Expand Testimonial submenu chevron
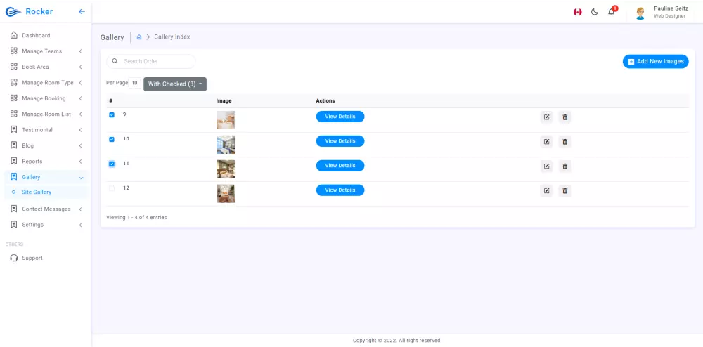The image size is (703, 347). click(80, 130)
